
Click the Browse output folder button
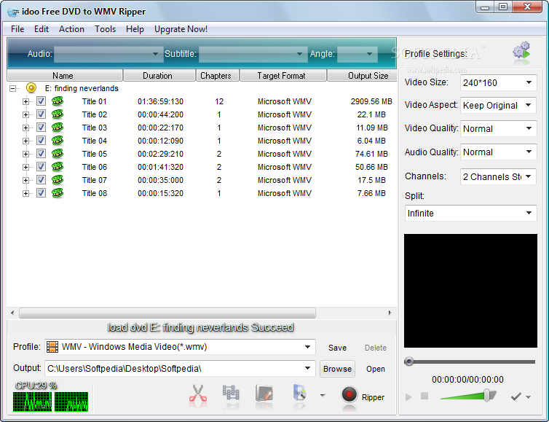click(337, 369)
